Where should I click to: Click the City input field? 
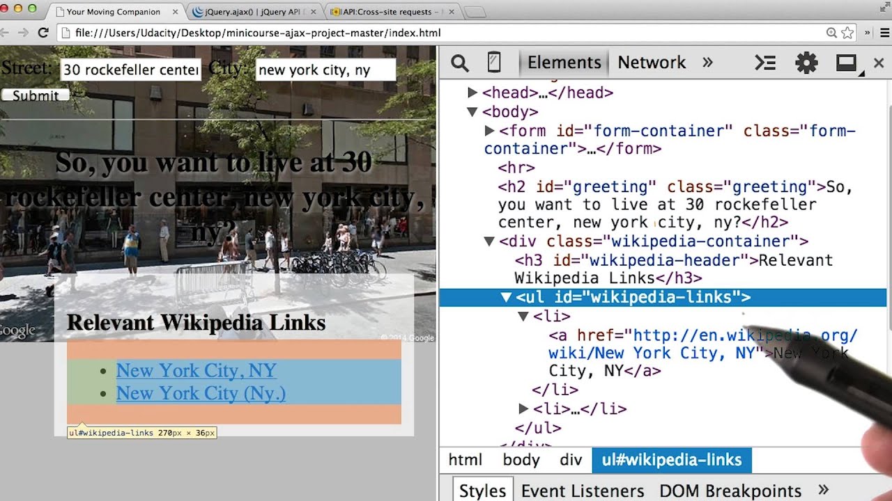pos(325,70)
